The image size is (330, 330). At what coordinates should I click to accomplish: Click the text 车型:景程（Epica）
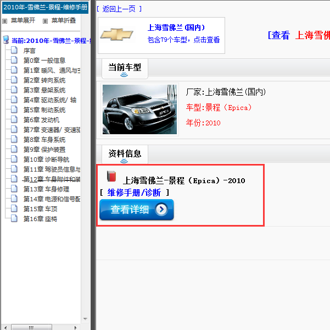219,108
